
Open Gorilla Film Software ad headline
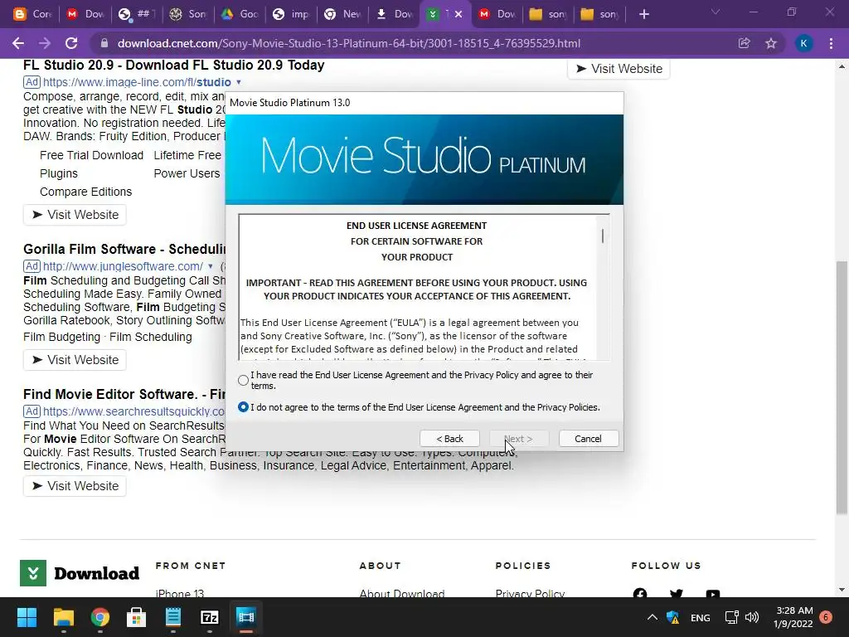coord(124,249)
